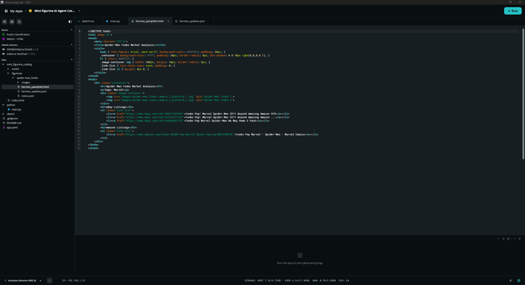This screenshot has width=525, height=285.
Task: Close the hermes_pamphlet.html tab
Action: tap(168, 21)
